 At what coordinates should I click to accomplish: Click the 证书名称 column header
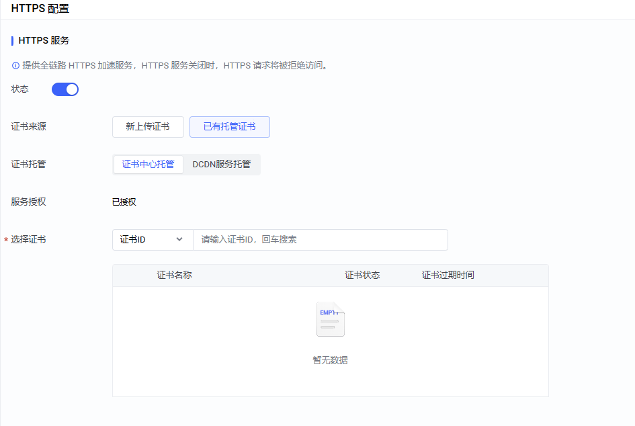174,275
